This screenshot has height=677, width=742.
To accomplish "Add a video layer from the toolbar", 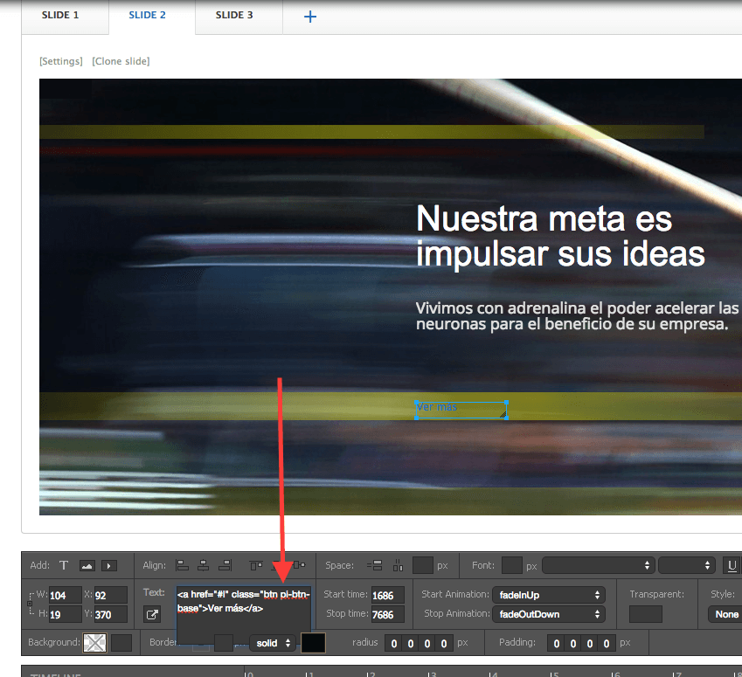I will pos(109,565).
